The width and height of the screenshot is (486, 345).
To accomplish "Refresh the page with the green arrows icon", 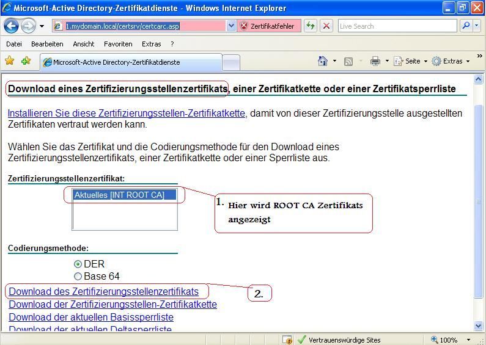I will pos(311,26).
